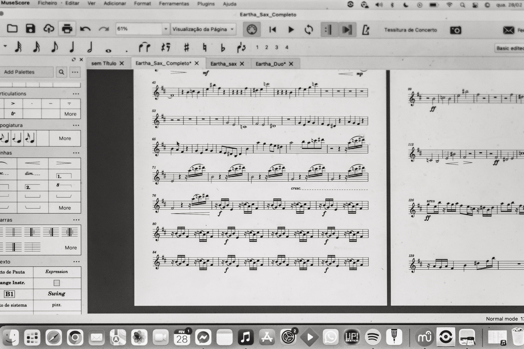Open Articulations palette options menu

(76, 94)
